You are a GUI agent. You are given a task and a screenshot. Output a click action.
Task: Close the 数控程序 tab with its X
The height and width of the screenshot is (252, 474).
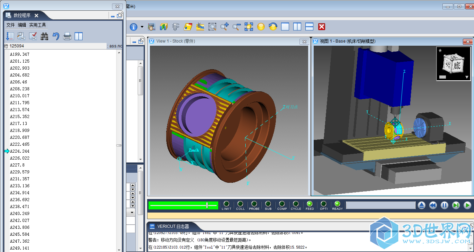[x=36, y=16]
